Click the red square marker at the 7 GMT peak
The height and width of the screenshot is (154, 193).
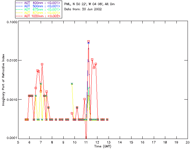click(x=42, y=64)
